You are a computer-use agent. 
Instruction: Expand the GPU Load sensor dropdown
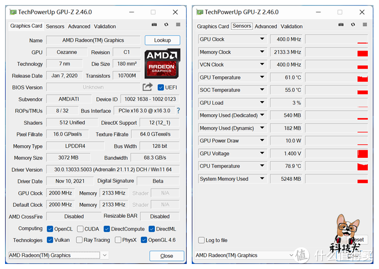tap(262, 103)
